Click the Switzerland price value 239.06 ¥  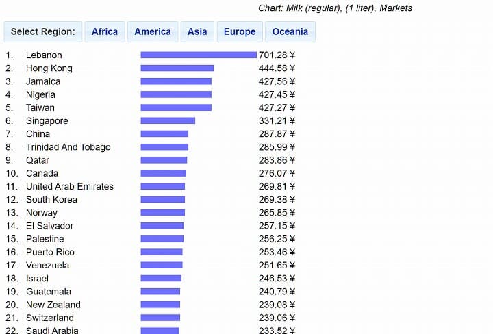(x=277, y=318)
